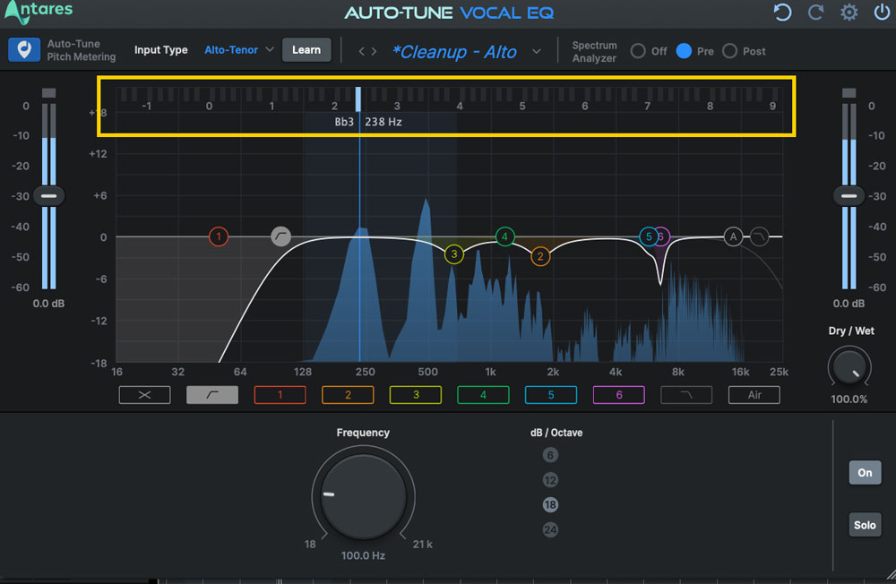Select green band 4 node on curve
This screenshot has height=584, width=896.
click(x=504, y=236)
